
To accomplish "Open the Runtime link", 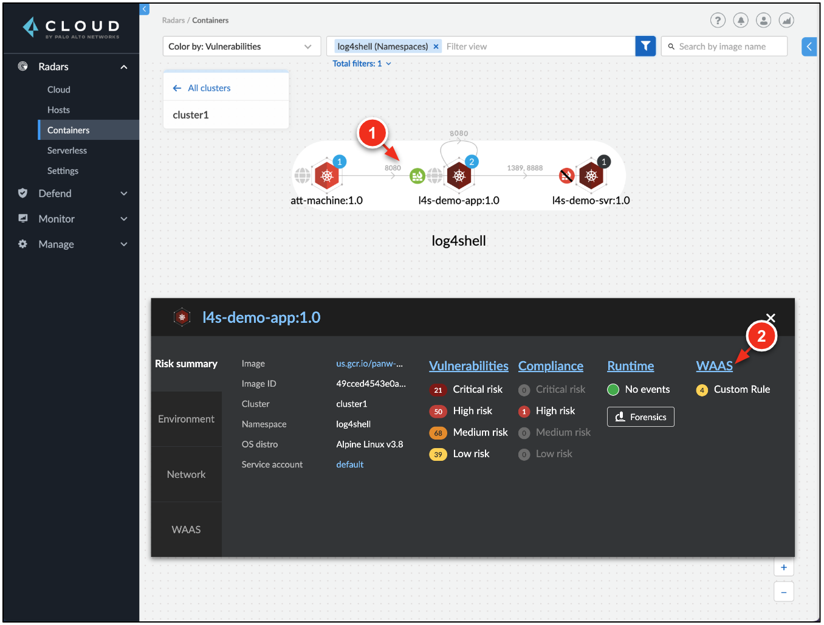I will pos(631,366).
